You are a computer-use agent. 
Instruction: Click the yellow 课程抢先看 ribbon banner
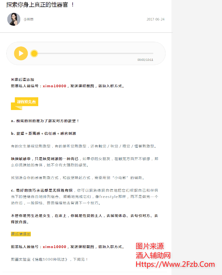click(25, 103)
